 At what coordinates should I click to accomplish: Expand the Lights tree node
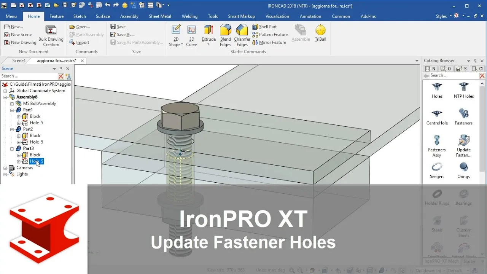pos(5,174)
